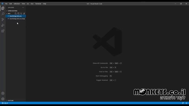Click the errors and warnings status indicator
Viewport: 189px width, 106px height.
(x=5, y=103)
